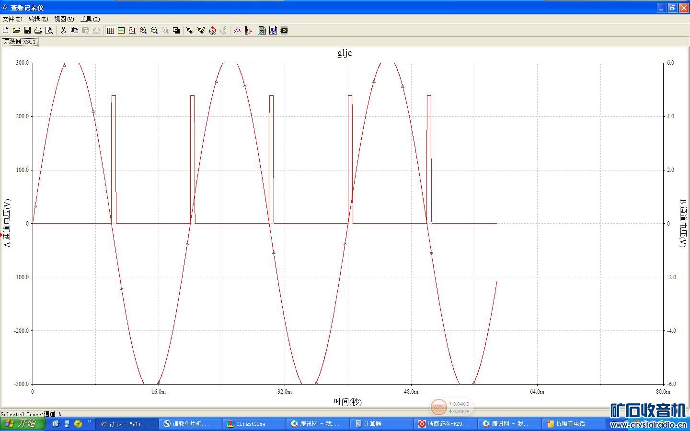Switch to 抗噪音电话 taskbar window
This screenshot has width=690, height=431.
coord(574,424)
